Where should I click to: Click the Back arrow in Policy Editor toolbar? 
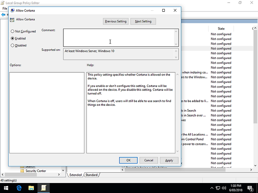point(3,15)
